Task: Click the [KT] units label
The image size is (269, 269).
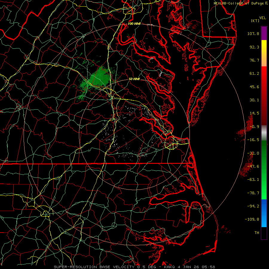Action: [255, 21]
